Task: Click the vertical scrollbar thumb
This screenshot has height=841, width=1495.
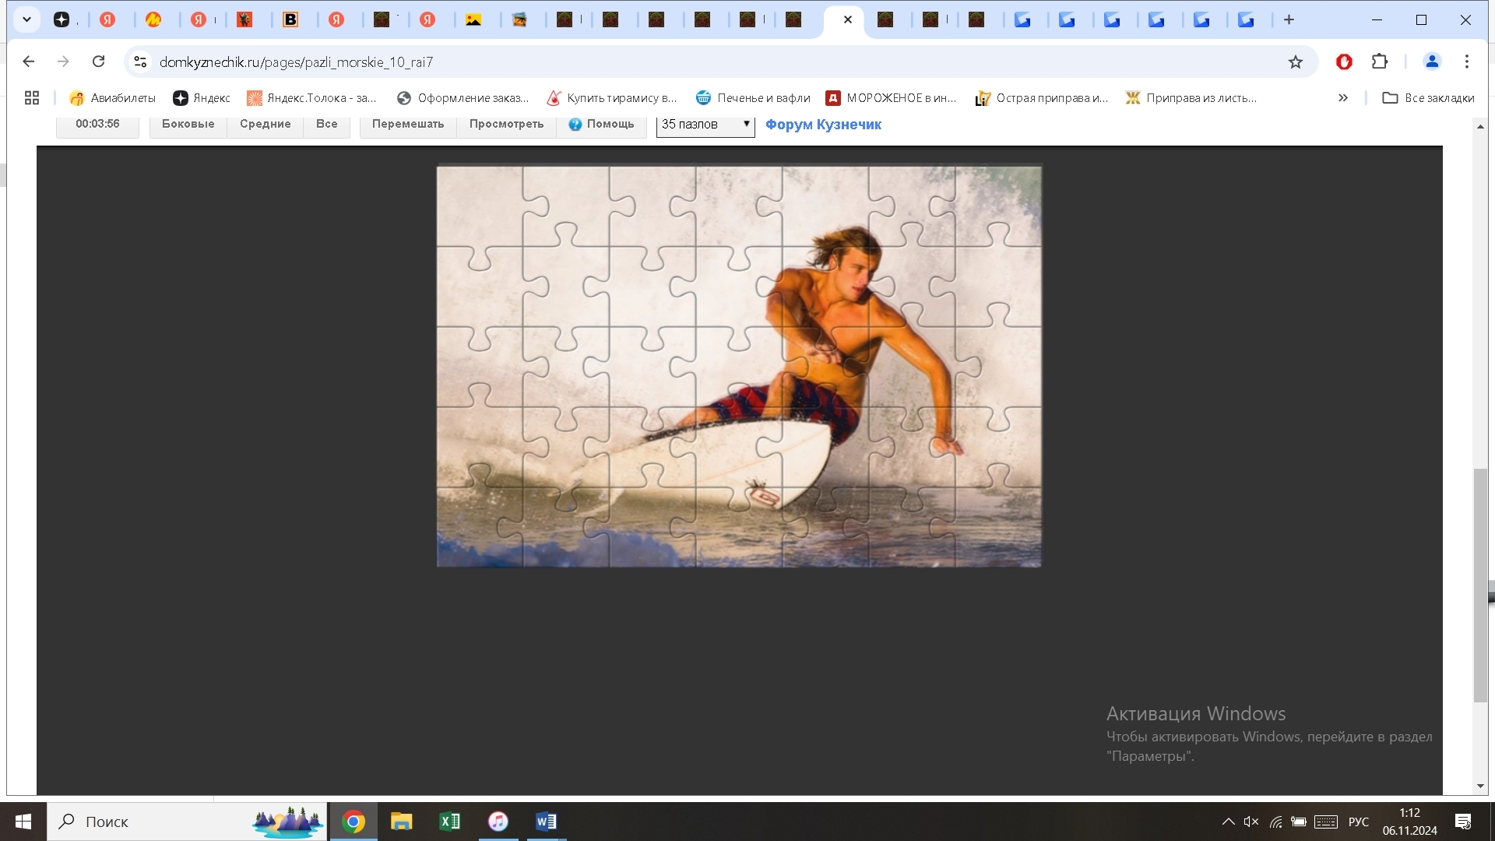Action: (x=1480, y=586)
